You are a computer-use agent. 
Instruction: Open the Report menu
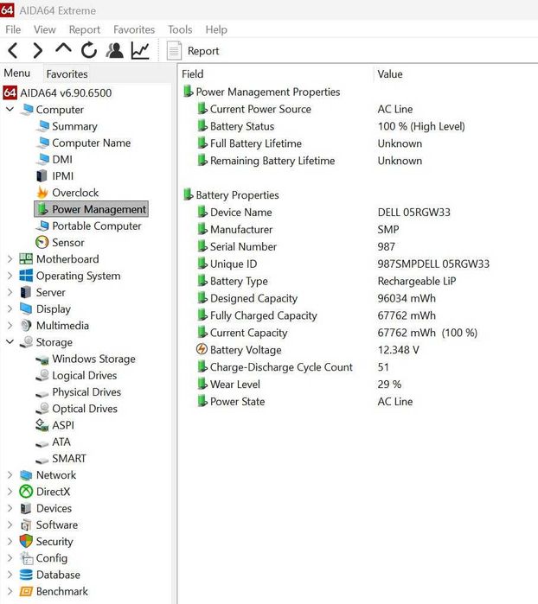click(85, 29)
